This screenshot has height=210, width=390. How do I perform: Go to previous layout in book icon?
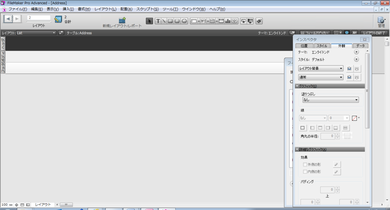click(8, 19)
